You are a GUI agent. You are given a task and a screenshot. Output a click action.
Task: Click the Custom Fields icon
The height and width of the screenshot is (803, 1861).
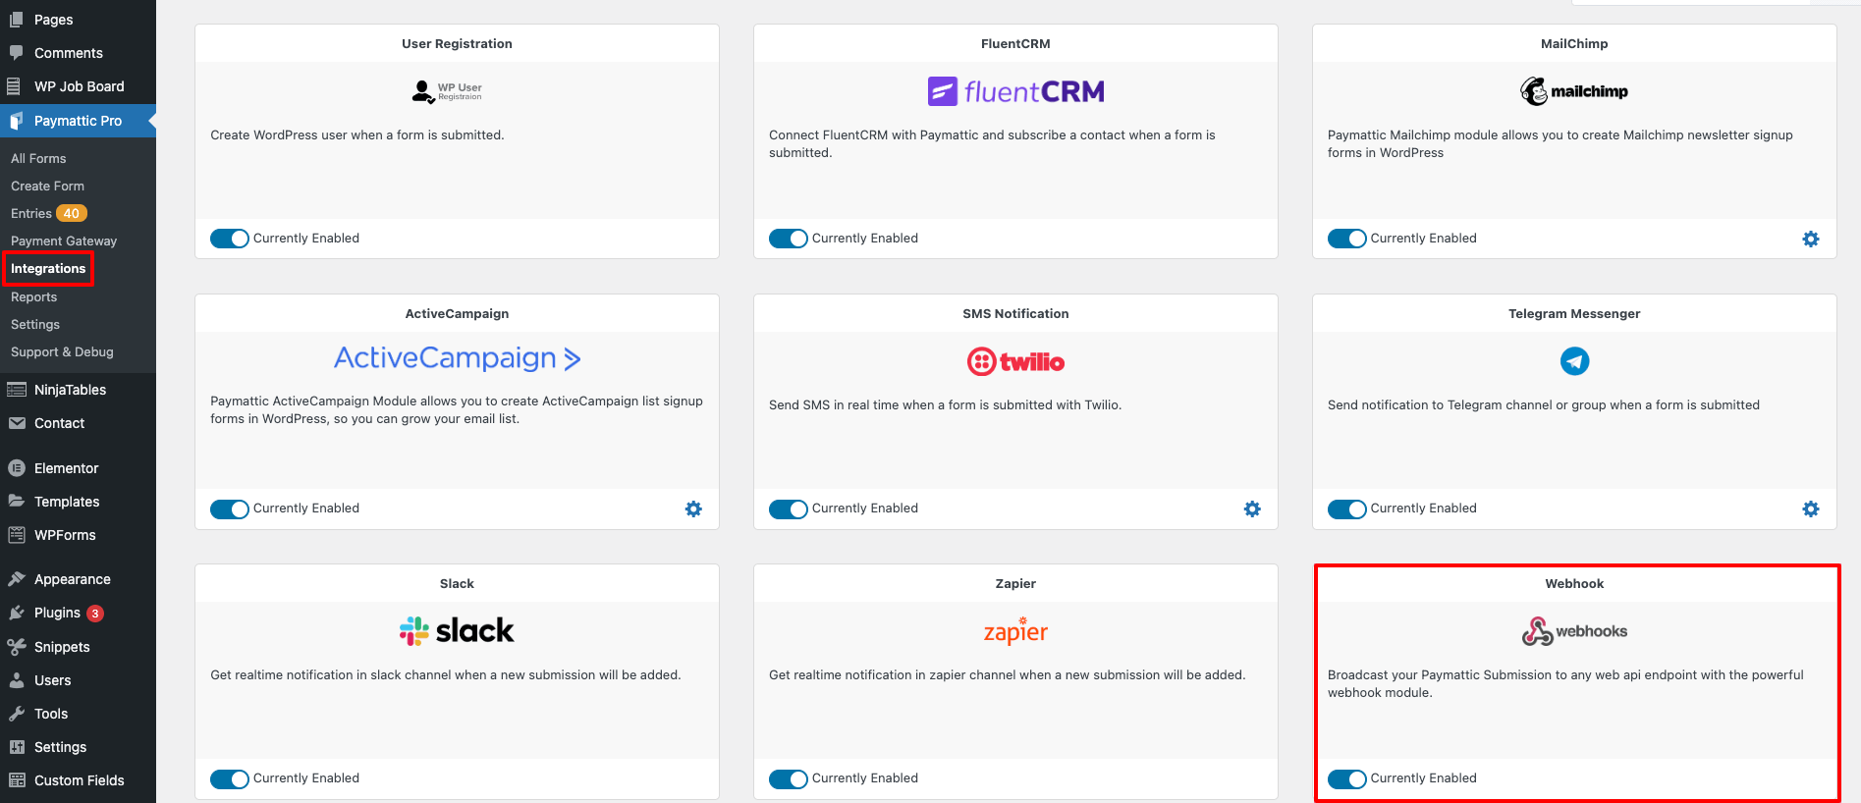(x=17, y=780)
